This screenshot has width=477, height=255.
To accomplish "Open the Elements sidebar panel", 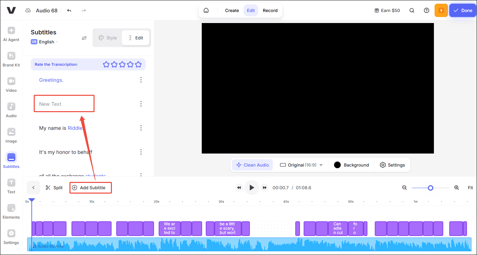I will [x=11, y=212].
